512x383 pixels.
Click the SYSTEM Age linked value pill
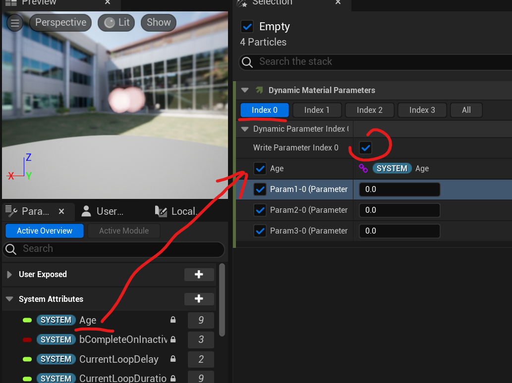(392, 169)
